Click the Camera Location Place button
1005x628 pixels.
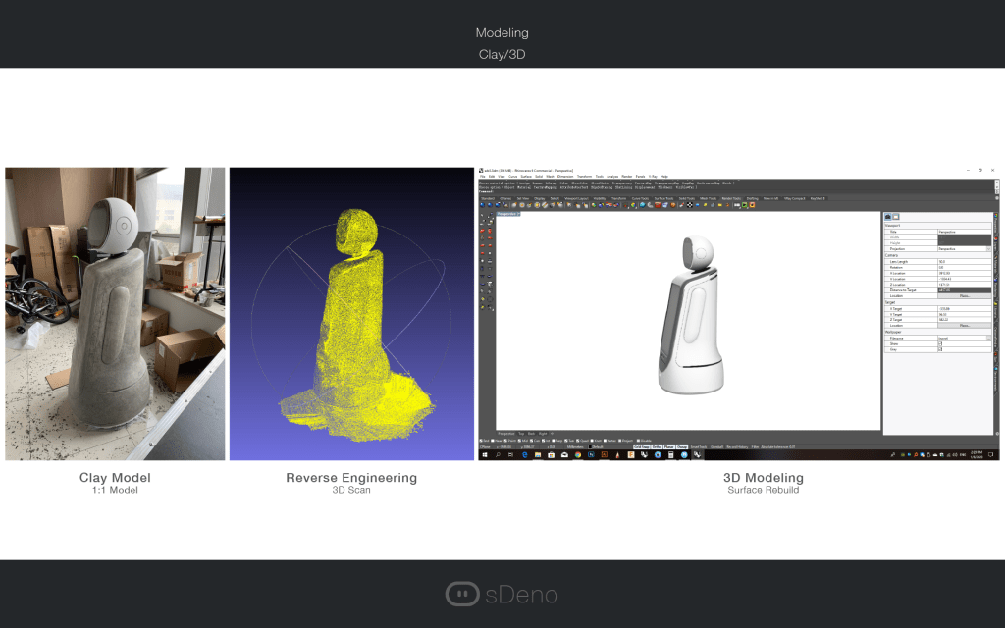964,295
